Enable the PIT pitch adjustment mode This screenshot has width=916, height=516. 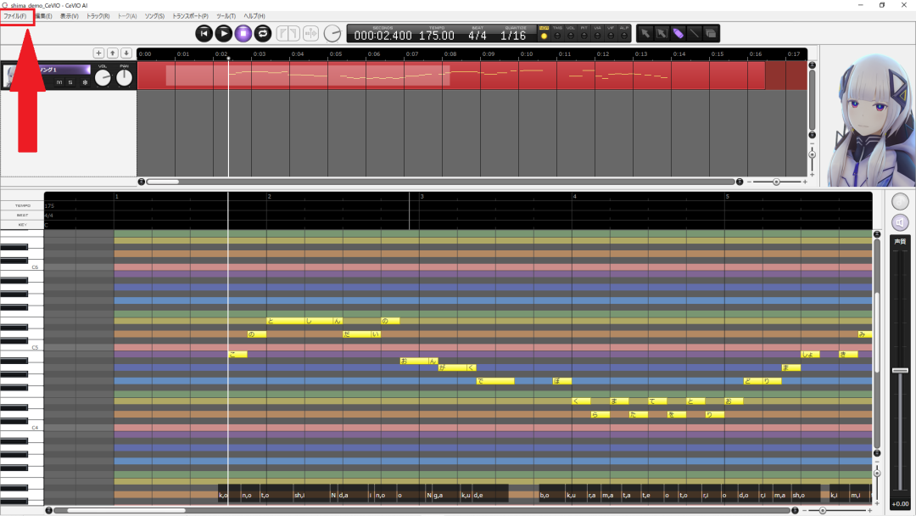tap(584, 36)
